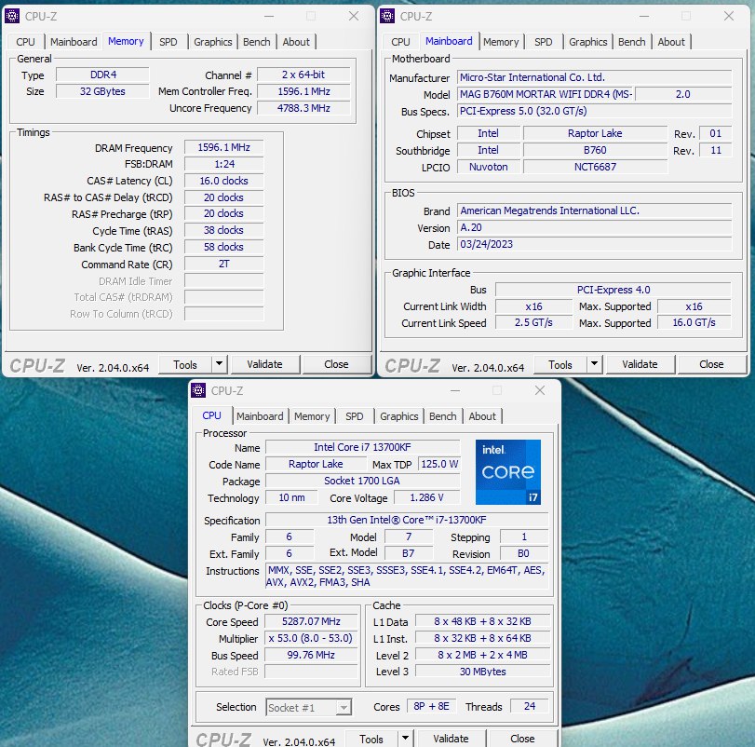Click the CPU-Z app icon in the bottom CPU window title bar
This screenshot has height=747, width=755.
pyautogui.click(x=198, y=390)
